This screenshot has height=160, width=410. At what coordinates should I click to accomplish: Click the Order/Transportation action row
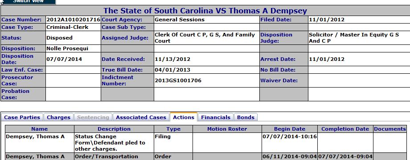pos(206,156)
